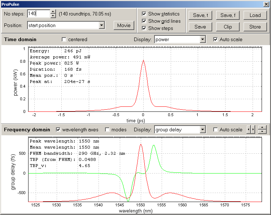This screenshot has height=215, width=271.
Task: Click the vertical scale up arrow
Action: point(263,127)
